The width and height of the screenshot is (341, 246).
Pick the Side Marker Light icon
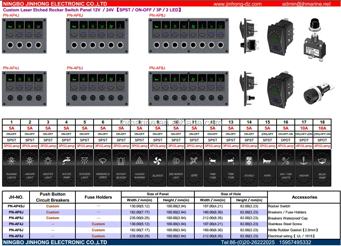176,161
